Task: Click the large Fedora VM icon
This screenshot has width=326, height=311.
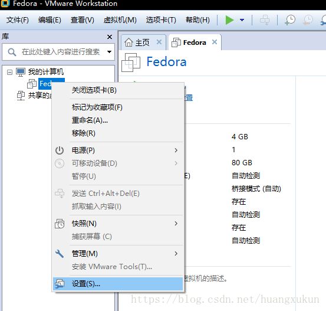Action: [131, 63]
